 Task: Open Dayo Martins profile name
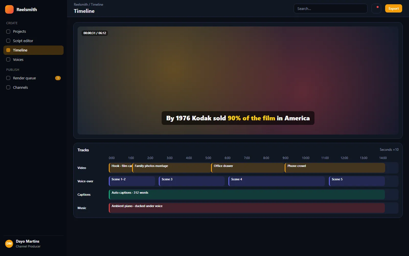28,241
